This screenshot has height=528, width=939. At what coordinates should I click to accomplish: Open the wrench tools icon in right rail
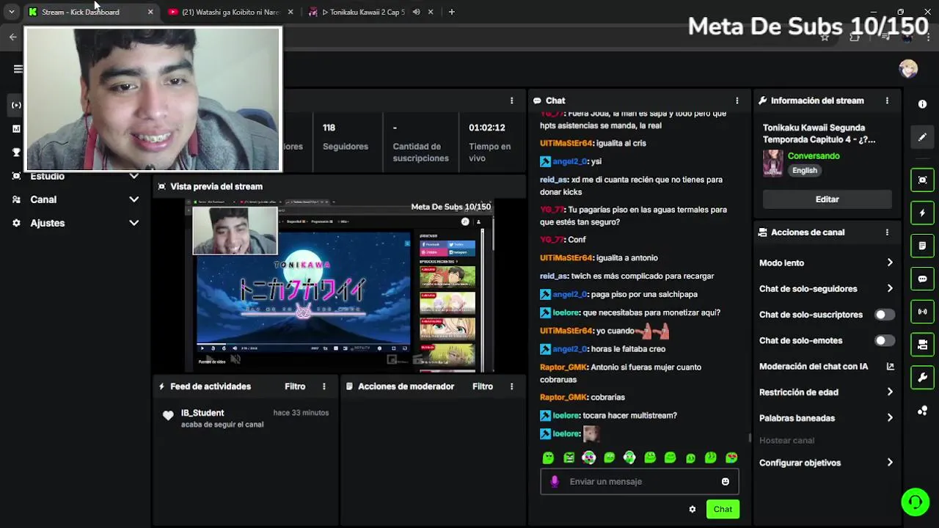(922, 378)
